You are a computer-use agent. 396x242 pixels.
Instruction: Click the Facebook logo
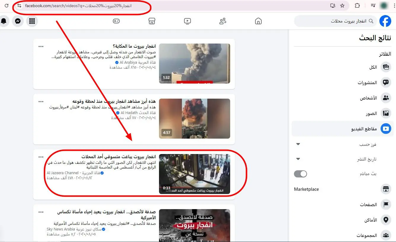(x=386, y=21)
